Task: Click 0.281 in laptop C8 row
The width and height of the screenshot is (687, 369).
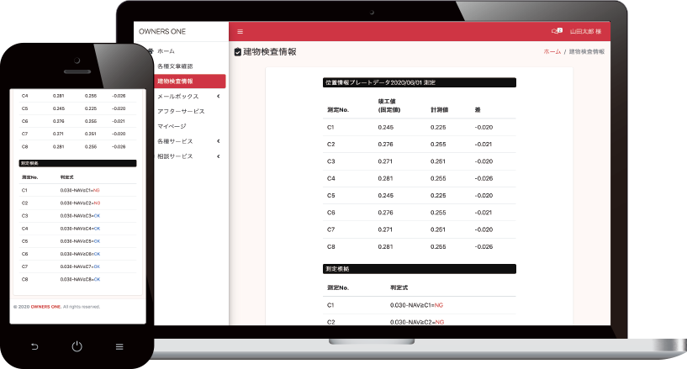Action: [386, 246]
